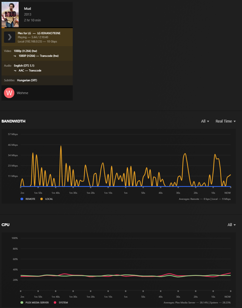The image size is (242, 308).
Task: Open the movie title Mud
Action: pyautogui.click(x=27, y=8)
